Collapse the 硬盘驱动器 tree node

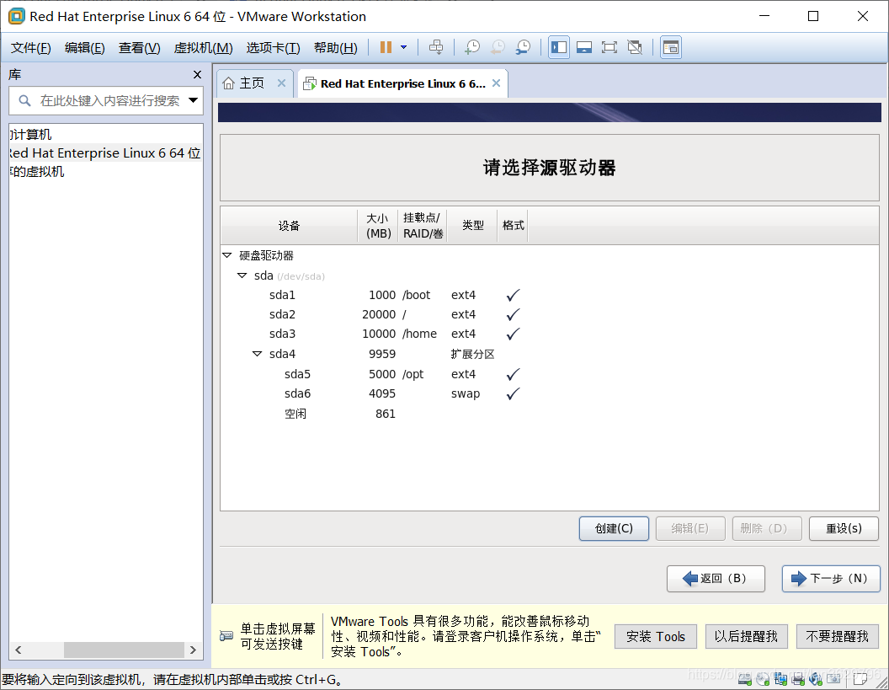tap(227, 255)
